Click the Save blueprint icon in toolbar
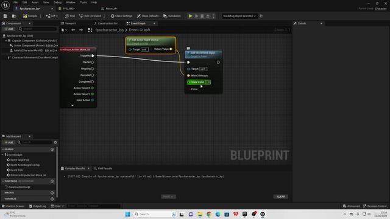390x219 pixels. click(5, 16)
